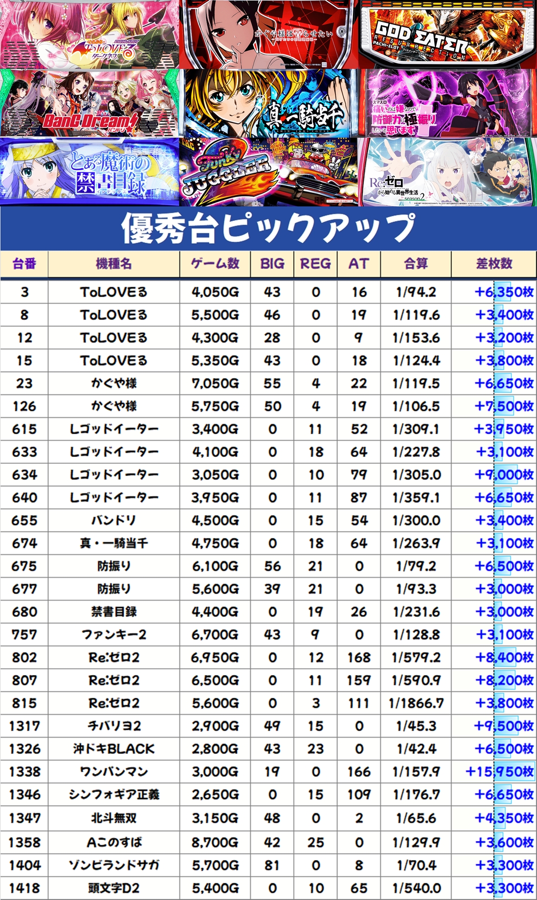Click the 台番 column header
The image size is (537, 900).
24,264
